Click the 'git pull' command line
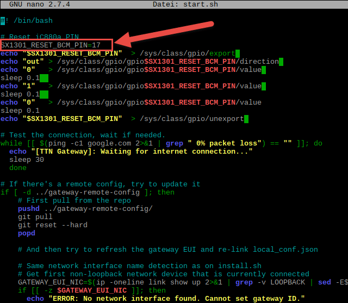This screenshot has width=348, height=303. [x=35, y=217]
